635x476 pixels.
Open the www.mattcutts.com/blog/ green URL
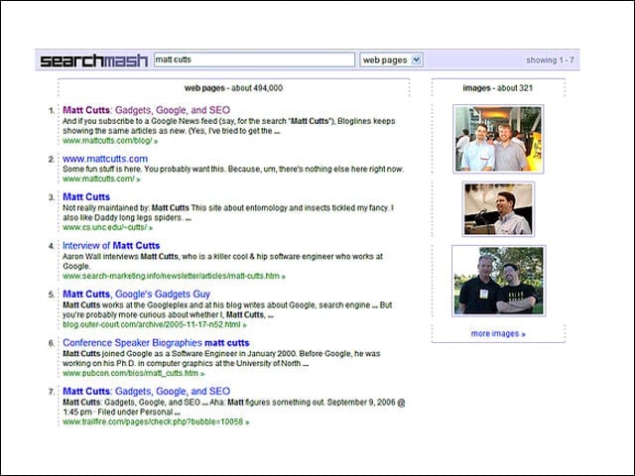click(110, 141)
